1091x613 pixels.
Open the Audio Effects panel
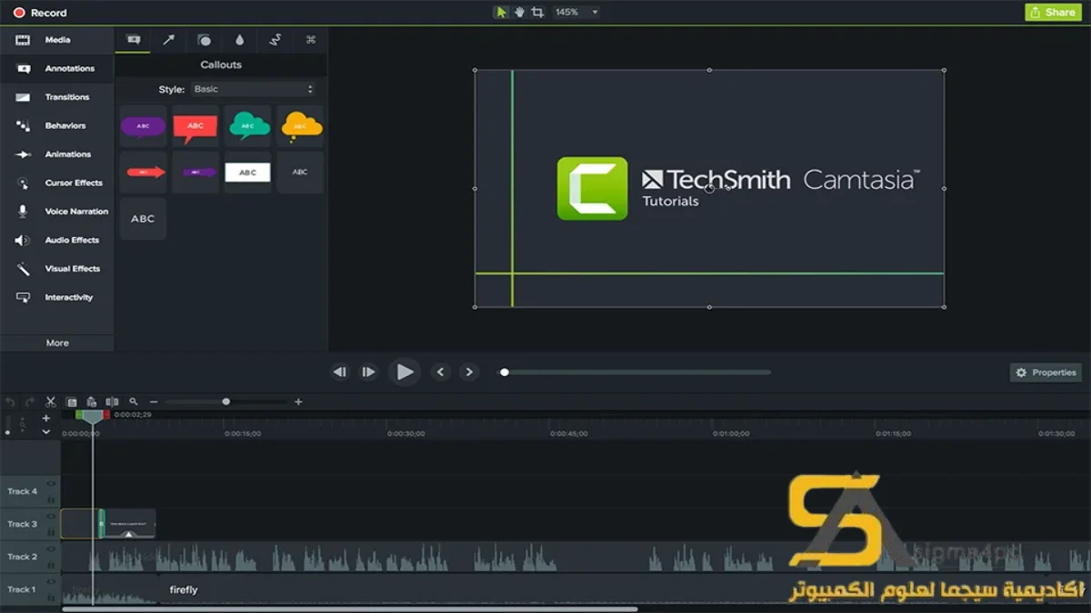pos(56,240)
